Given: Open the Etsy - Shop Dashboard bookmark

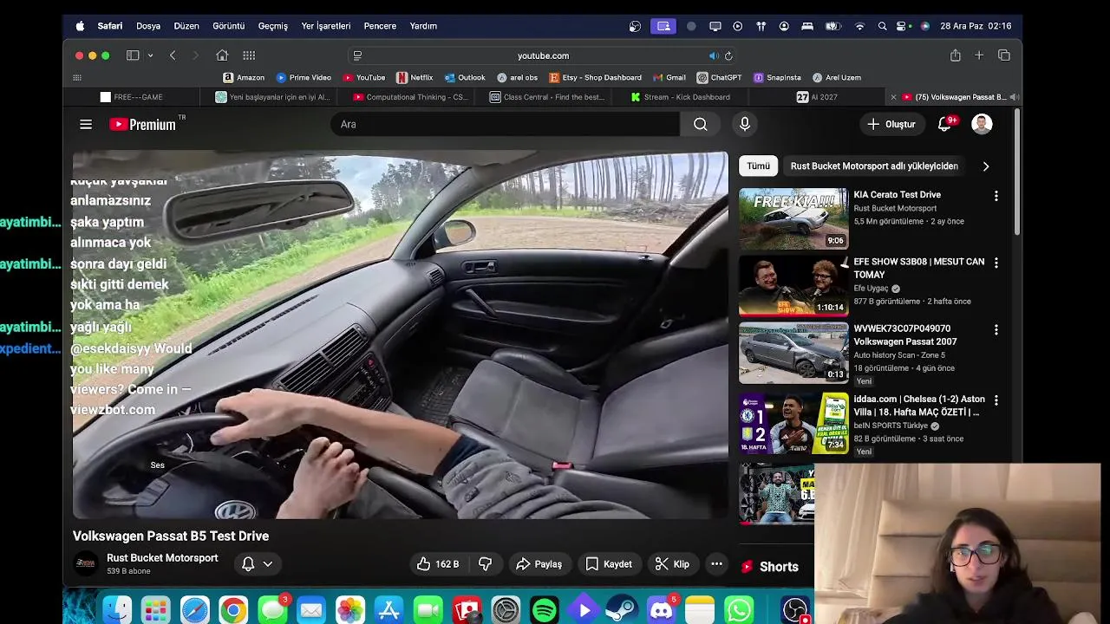Looking at the screenshot, I should (595, 77).
